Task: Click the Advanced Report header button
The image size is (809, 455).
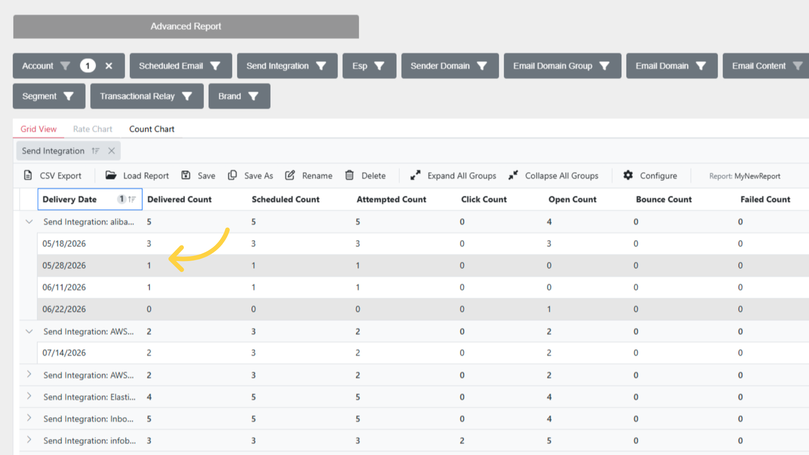Action: point(186,27)
